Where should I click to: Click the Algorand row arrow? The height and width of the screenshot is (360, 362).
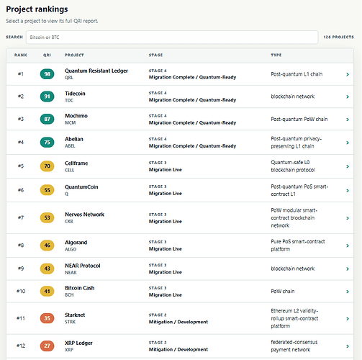348,246
